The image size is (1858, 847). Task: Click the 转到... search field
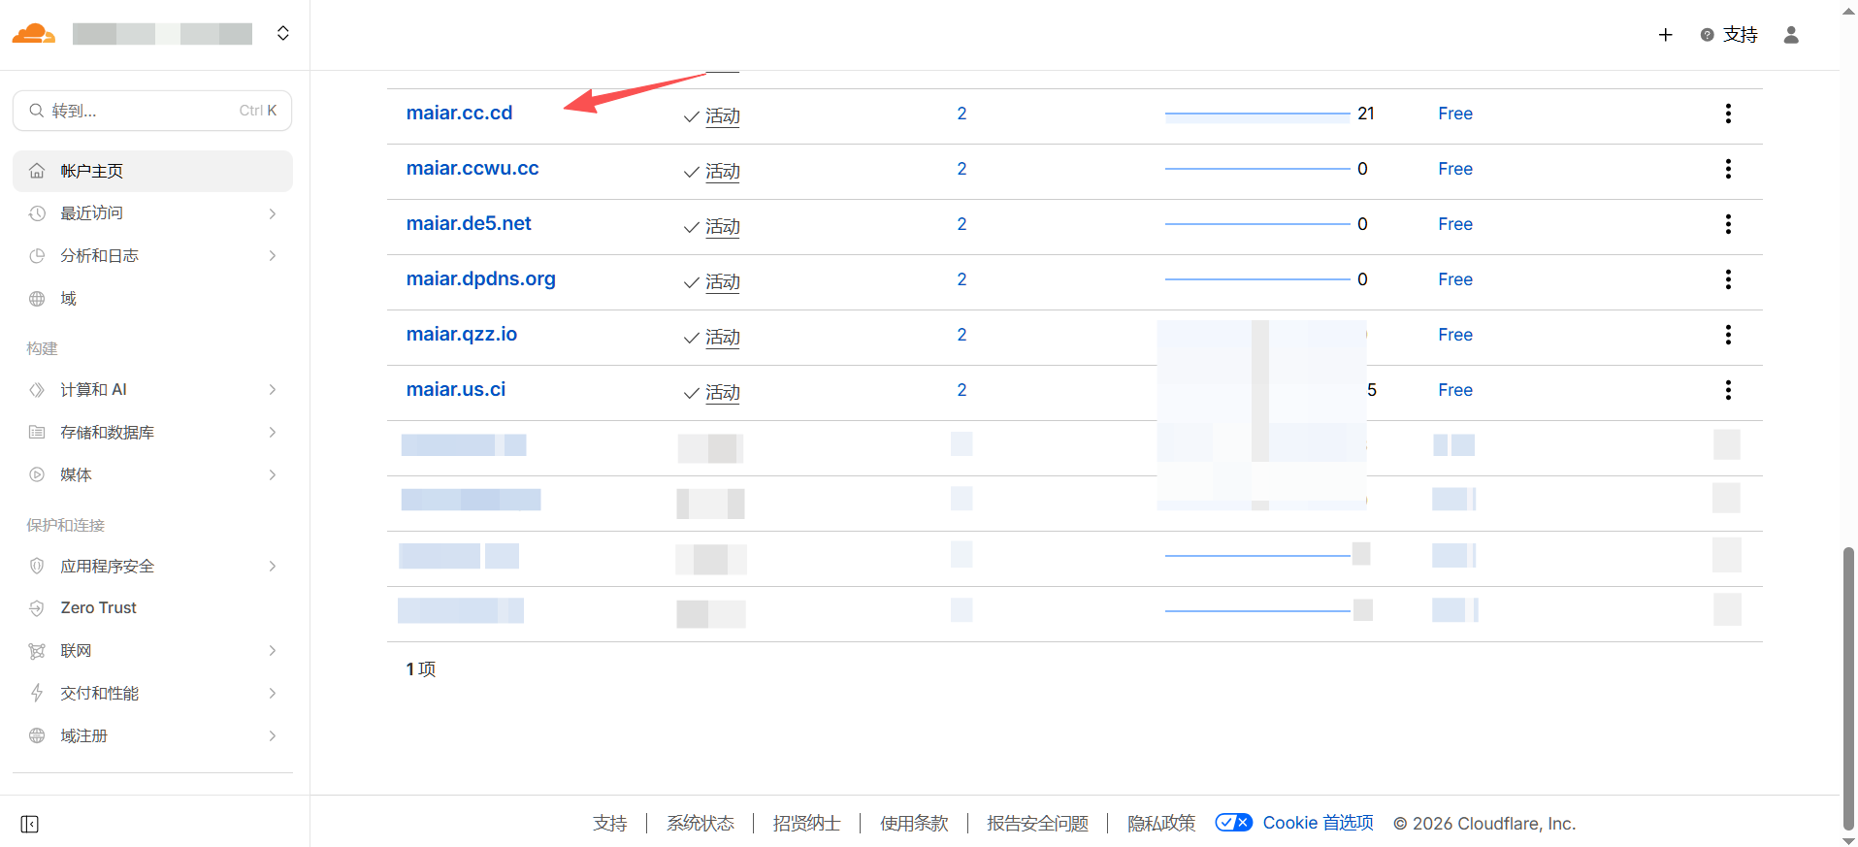point(152,111)
